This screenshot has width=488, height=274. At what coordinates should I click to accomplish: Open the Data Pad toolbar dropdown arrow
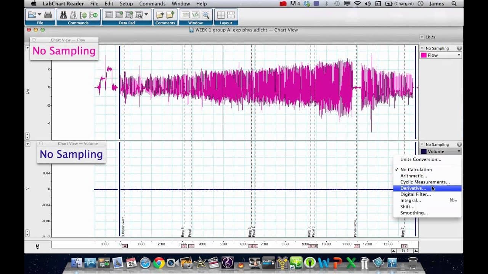(x=146, y=15)
